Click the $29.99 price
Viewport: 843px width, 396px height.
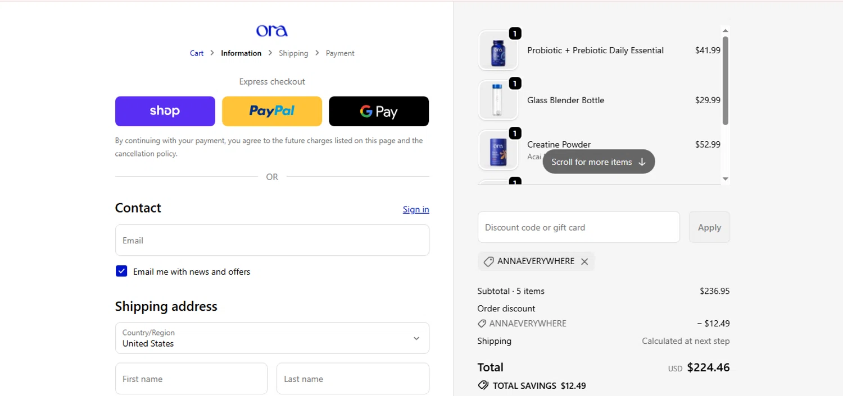pyautogui.click(x=708, y=100)
